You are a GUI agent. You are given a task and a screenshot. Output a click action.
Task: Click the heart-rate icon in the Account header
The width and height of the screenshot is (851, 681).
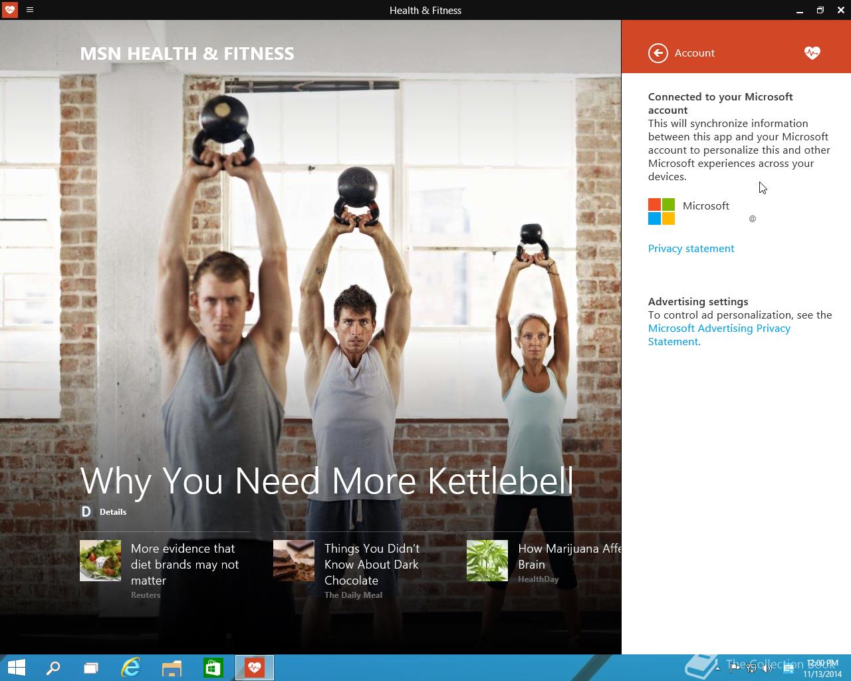click(x=812, y=53)
